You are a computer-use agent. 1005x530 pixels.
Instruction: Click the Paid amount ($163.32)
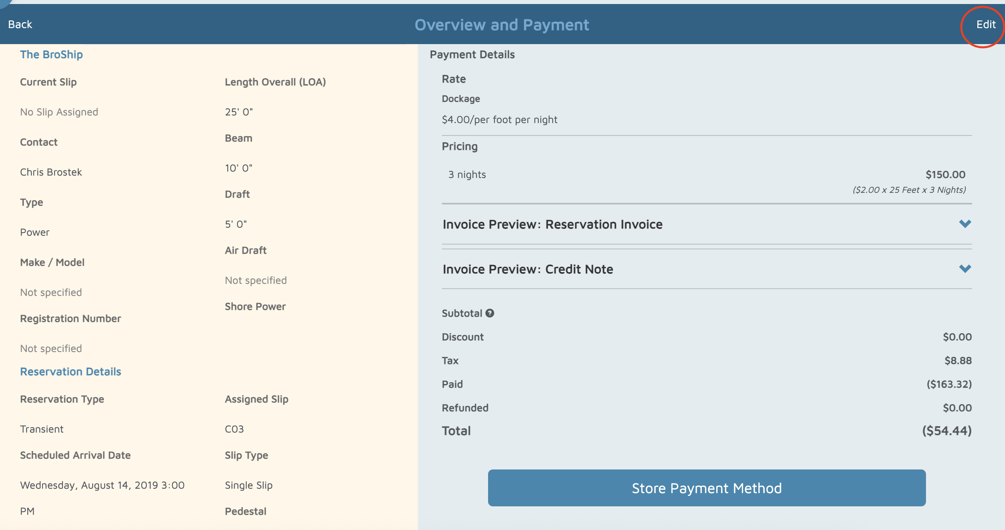point(949,384)
